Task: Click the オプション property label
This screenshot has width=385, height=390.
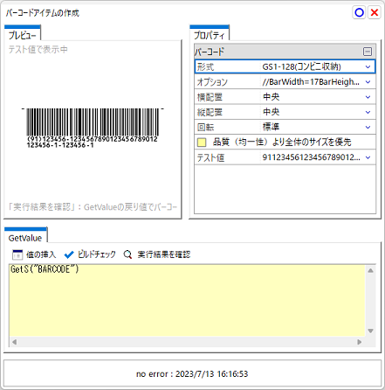Action: (x=212, y=82)
